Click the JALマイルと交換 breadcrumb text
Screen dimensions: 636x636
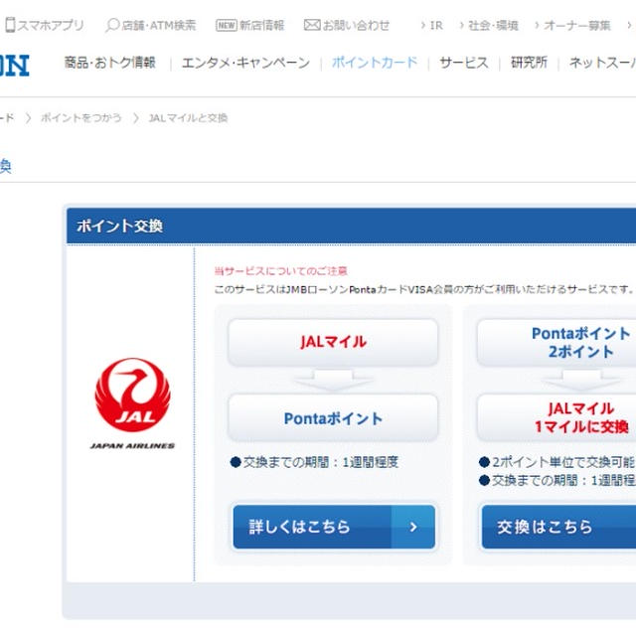(x=188, y=118)
